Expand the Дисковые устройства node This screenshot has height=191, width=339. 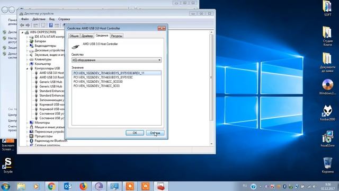coord(27,50)
